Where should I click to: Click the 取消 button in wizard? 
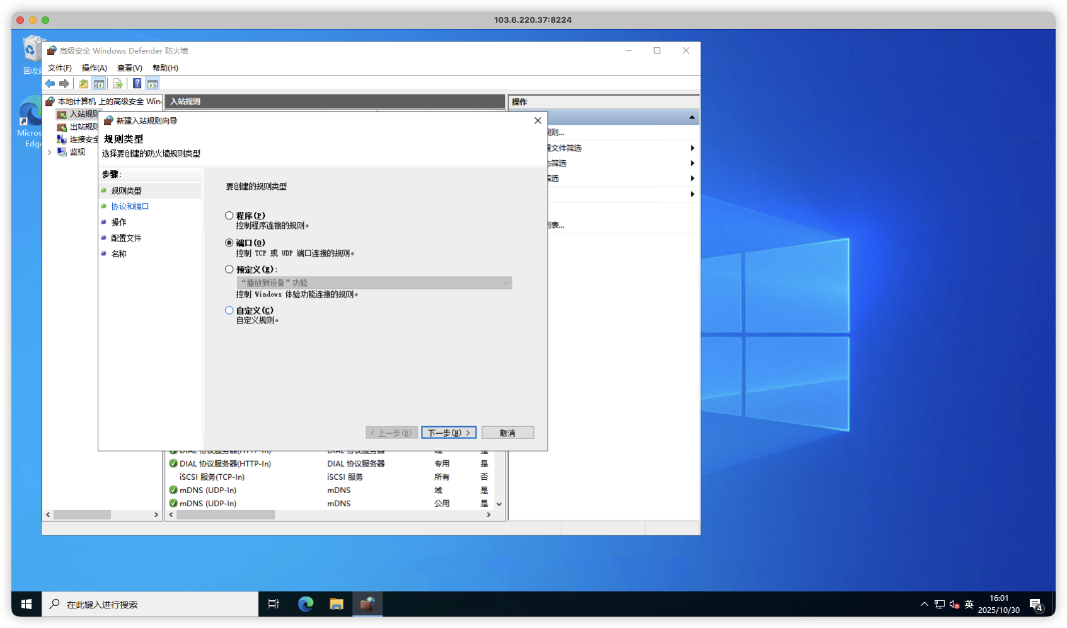(507, 433)
